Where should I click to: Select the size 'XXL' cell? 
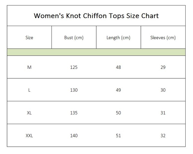tap(29, 136)
